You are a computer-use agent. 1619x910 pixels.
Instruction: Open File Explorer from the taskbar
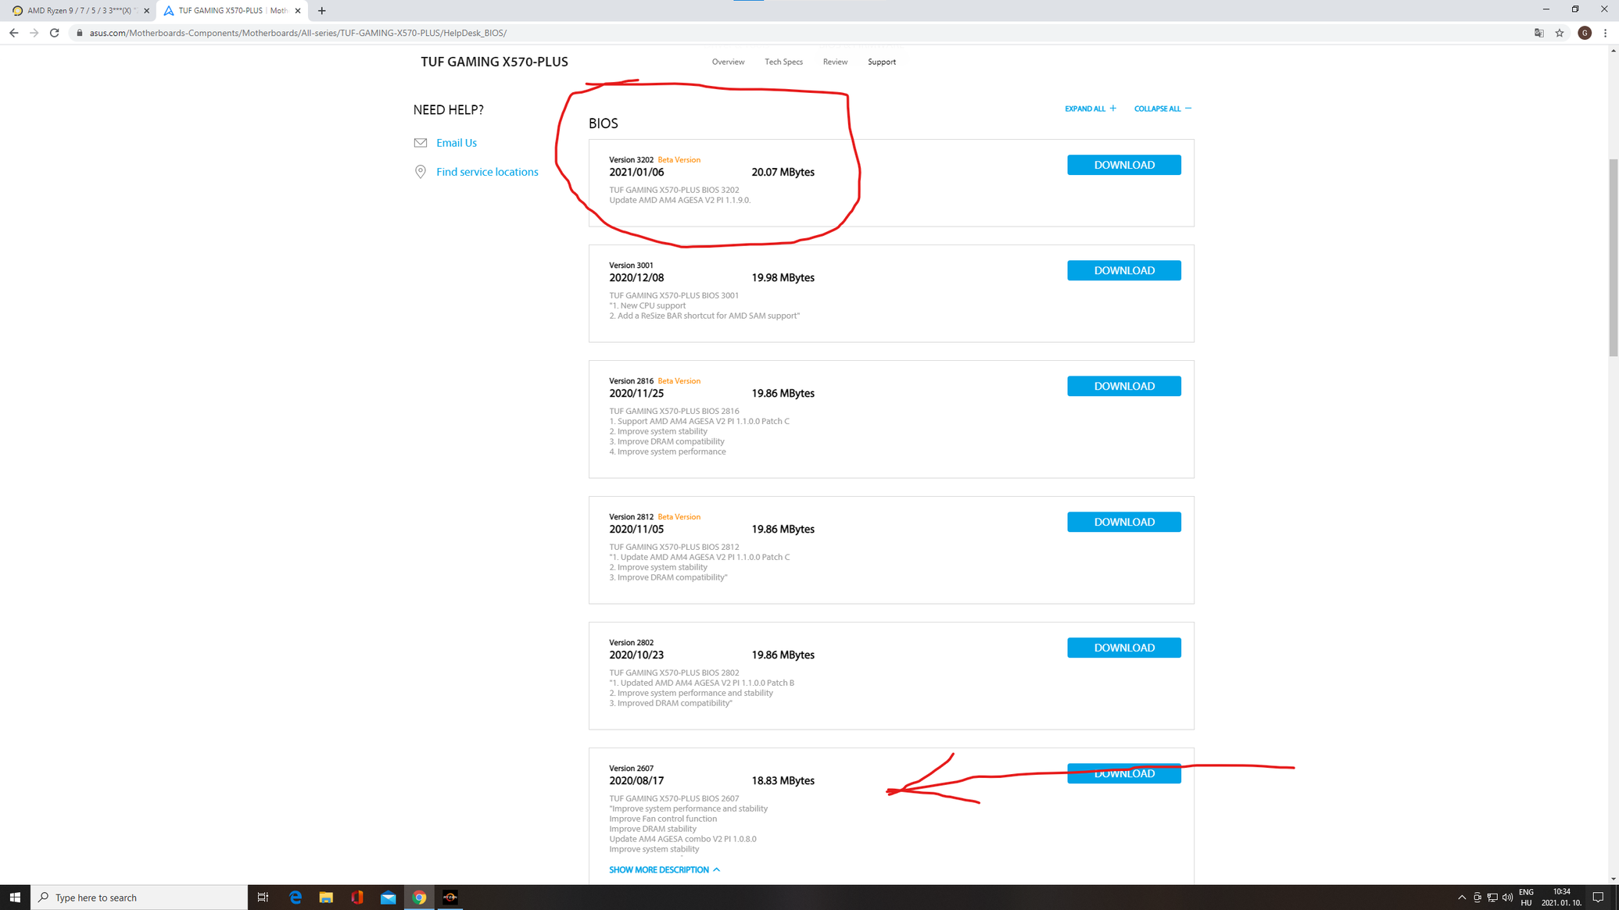[x=326, y=898]
